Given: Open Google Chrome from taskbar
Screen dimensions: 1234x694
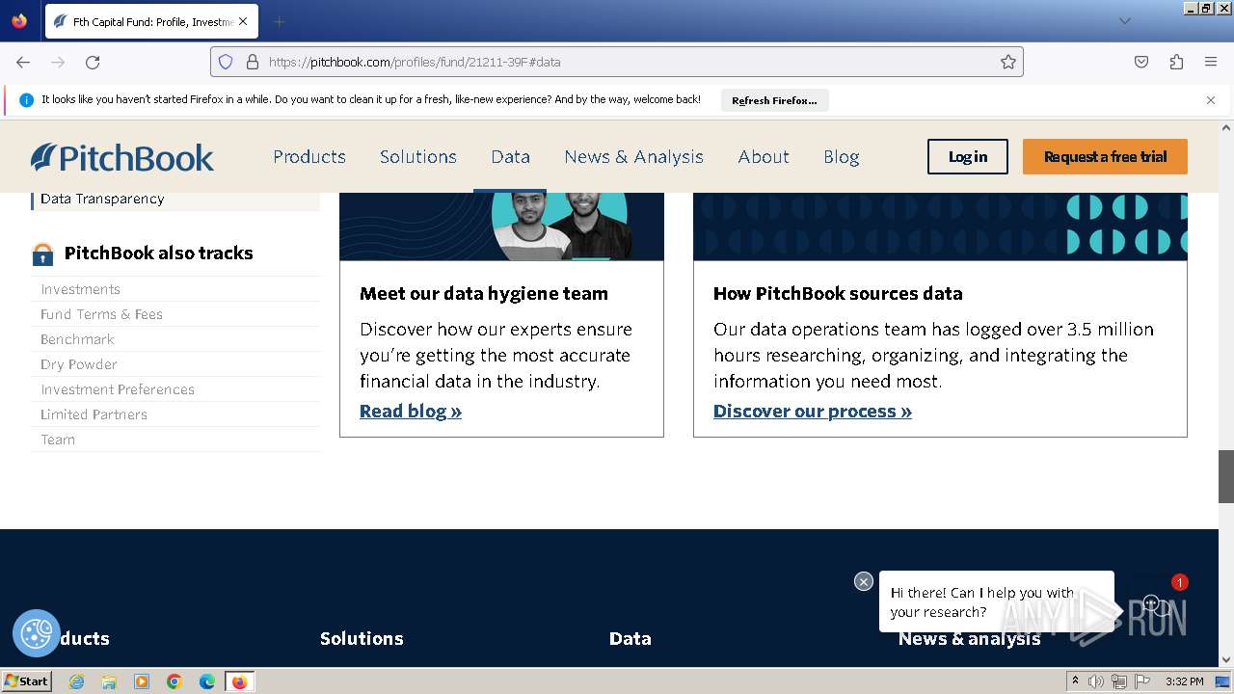Looking at the screenshot, I should (174, 681).
